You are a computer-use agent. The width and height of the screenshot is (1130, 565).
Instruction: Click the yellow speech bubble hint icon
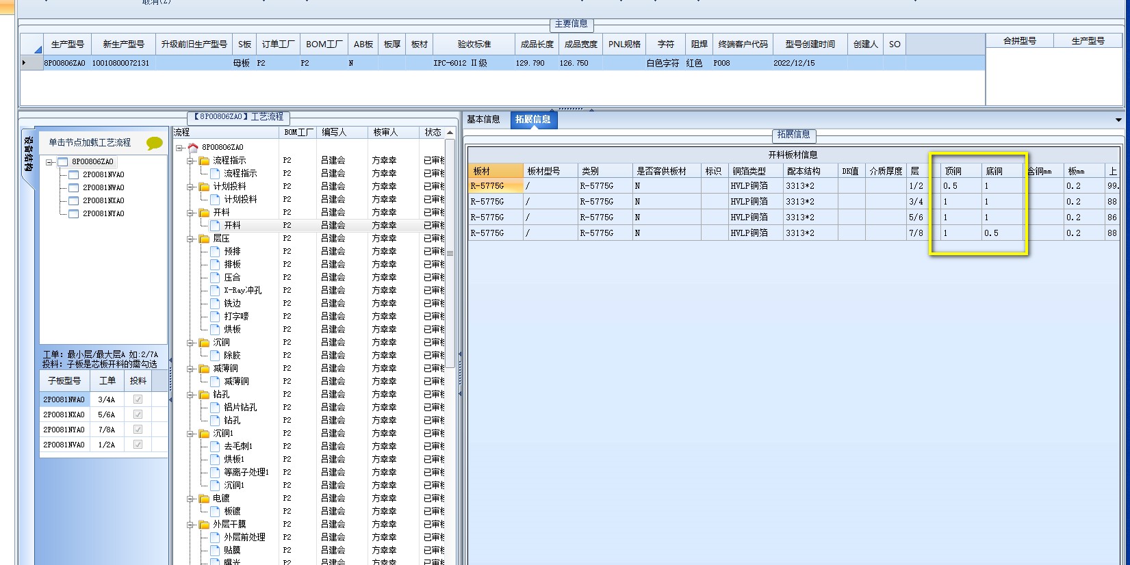point(155,143)
